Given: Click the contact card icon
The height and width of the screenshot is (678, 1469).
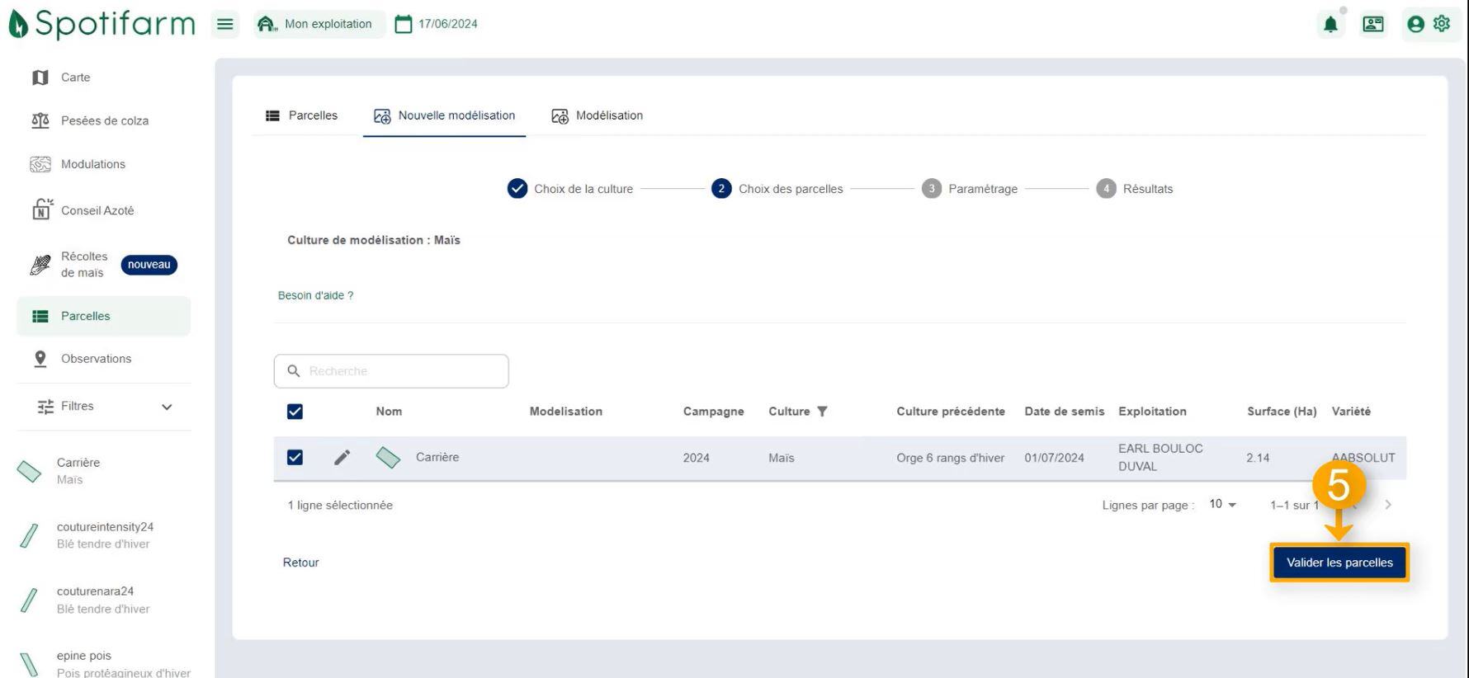Looking at the screenshot, I should 1373,25.
